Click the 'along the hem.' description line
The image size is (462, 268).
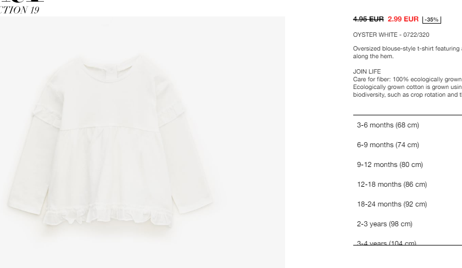click(x=374, y=56)
